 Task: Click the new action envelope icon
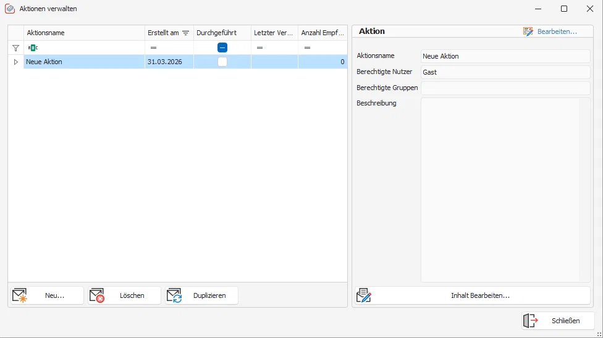coord(20,295)
